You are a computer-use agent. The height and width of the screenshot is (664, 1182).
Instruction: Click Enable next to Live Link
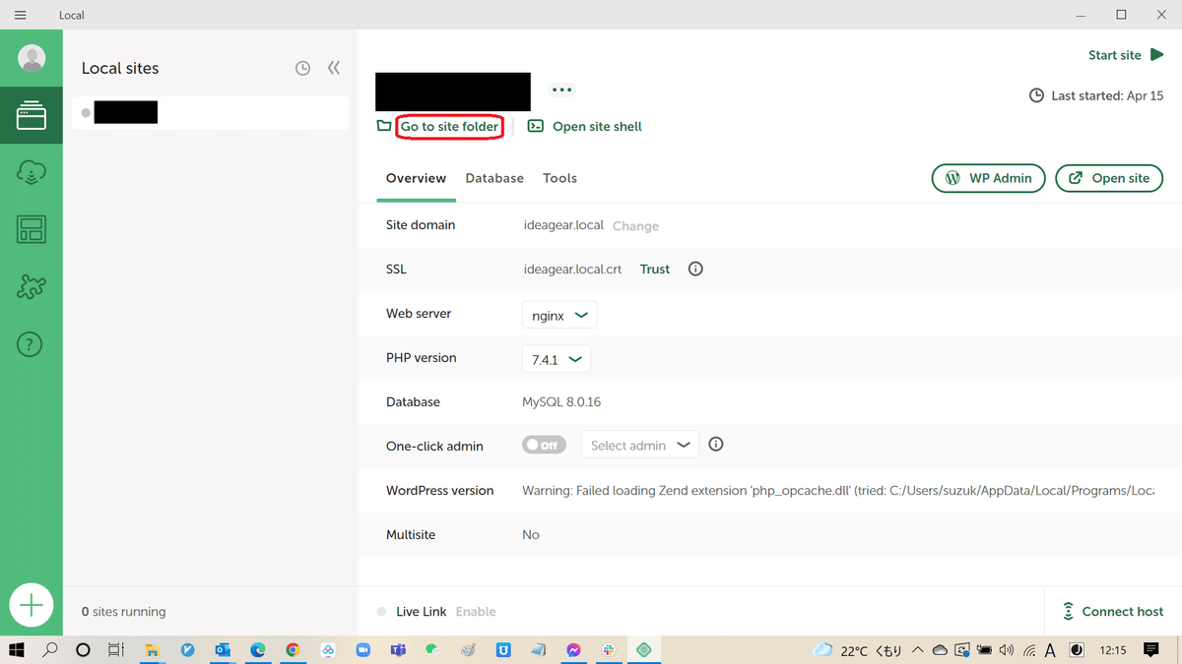tap(476, 611)
